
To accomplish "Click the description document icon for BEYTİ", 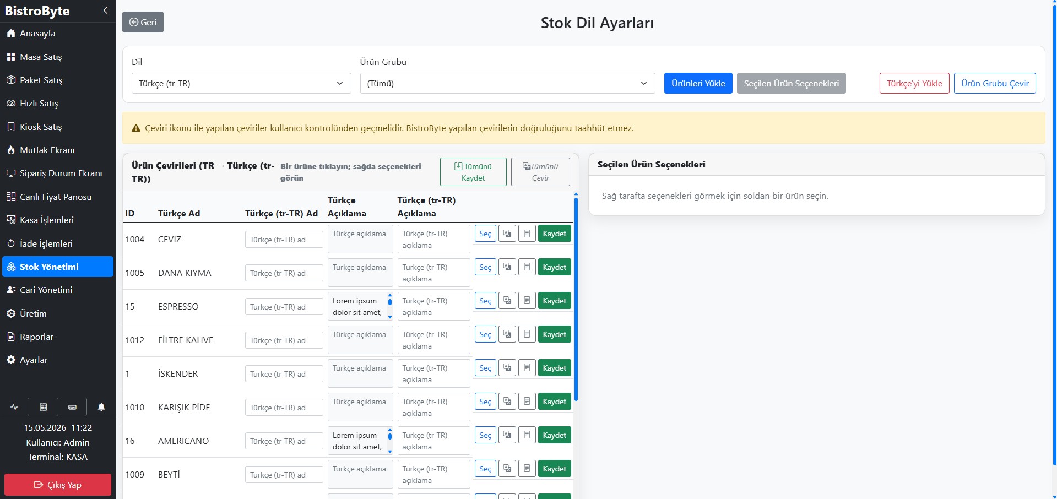I will coord(527,469).
